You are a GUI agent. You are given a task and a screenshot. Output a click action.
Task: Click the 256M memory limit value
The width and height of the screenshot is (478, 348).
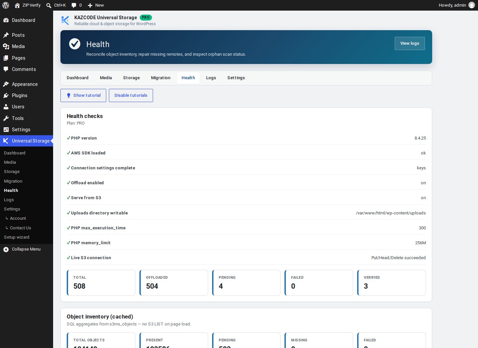[x=421, y=243]
